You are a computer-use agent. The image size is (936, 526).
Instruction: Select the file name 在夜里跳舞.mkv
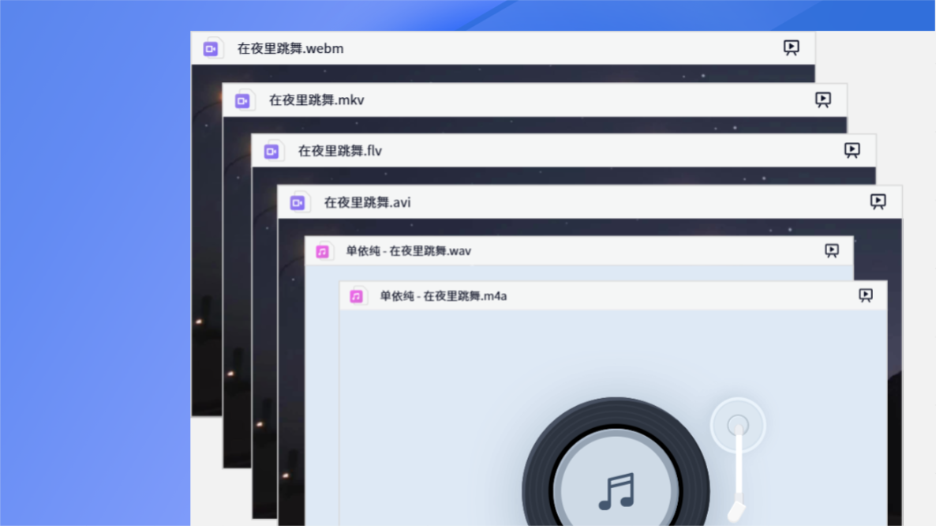pos(316,100)
